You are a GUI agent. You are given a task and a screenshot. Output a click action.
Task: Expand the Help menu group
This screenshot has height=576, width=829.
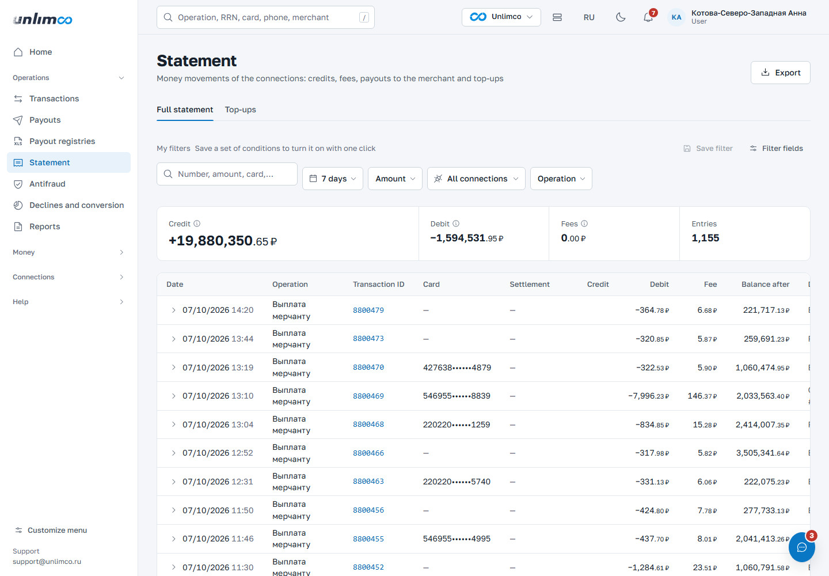[x=69, y=302]
